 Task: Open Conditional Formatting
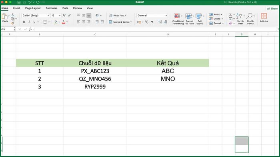pyautogui.click(x=178, y=19)
